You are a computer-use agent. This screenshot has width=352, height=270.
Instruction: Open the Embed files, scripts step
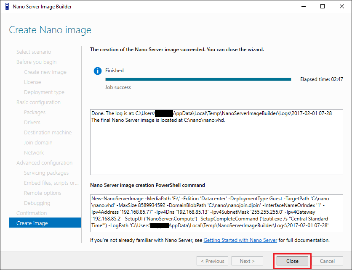pos(51,183)
